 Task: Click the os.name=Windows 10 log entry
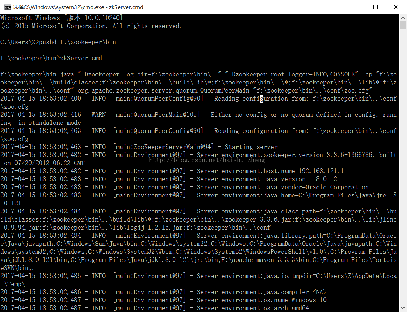164,300
